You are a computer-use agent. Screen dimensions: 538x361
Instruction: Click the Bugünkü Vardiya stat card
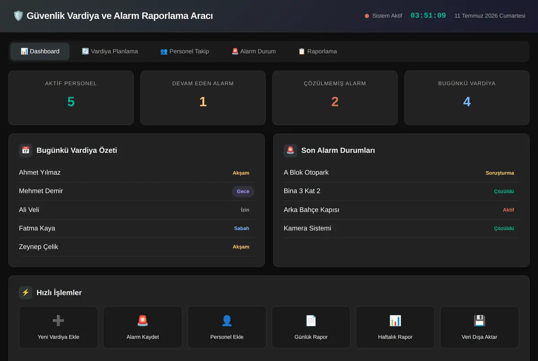click(467, 98)
